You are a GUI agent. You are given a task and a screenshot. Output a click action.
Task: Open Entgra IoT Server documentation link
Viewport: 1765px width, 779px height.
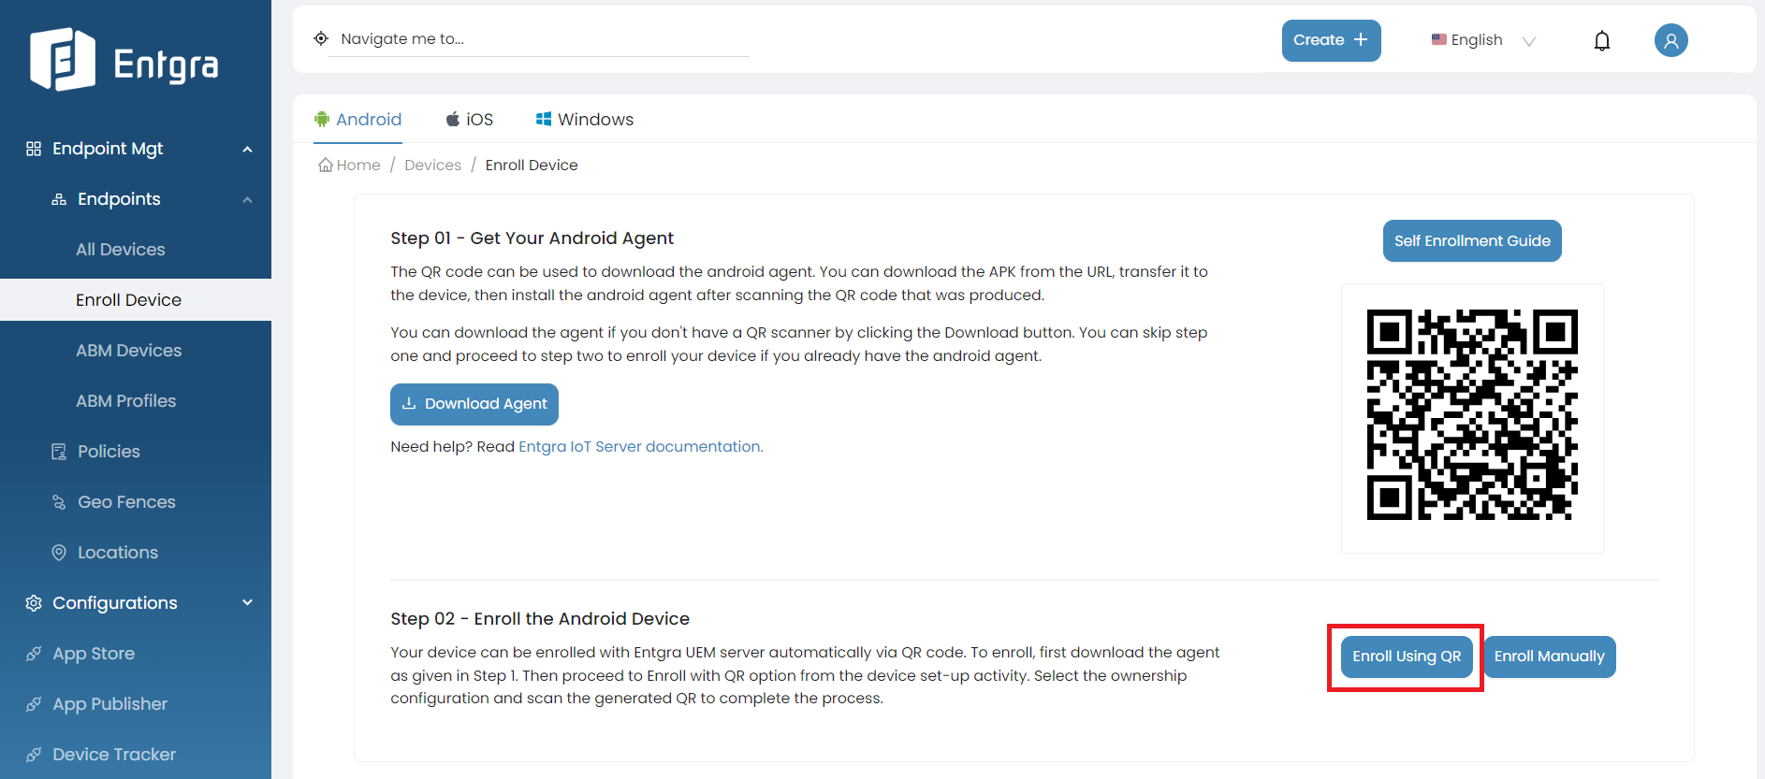[x=641, y=447]
